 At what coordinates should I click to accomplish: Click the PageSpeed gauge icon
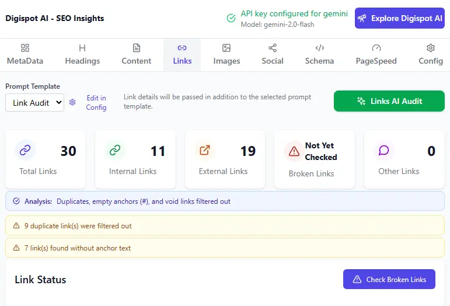click(x=376, y=48)
